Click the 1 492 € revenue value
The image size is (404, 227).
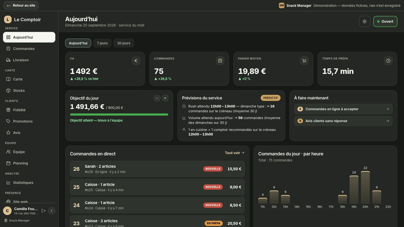click(x=84, y=71)
